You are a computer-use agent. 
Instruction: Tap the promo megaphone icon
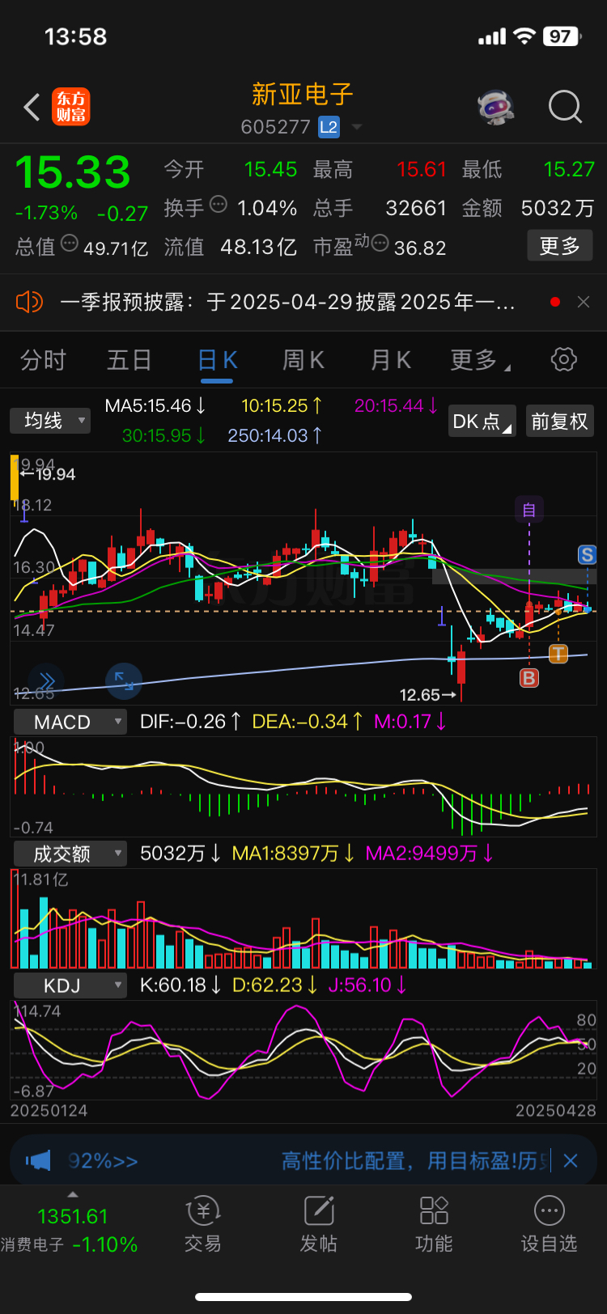37,1161
